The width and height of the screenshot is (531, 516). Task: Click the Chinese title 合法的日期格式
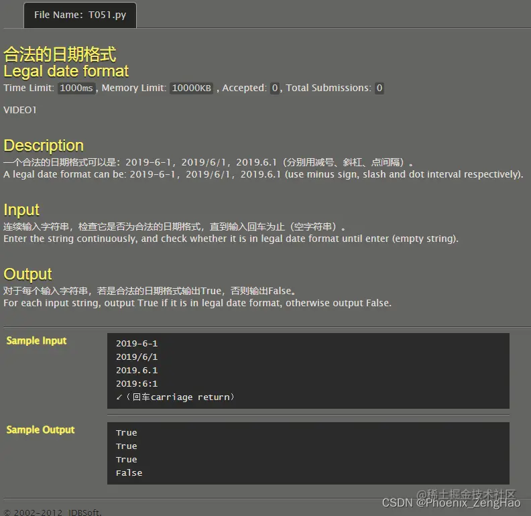click(60, 54)
